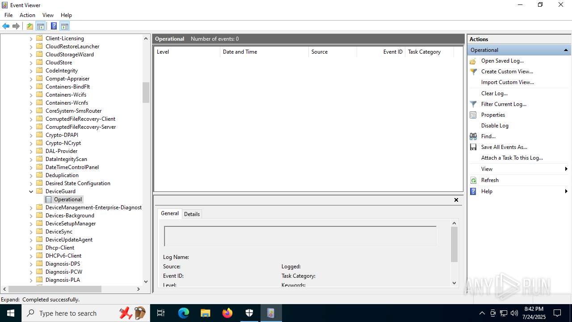Switch to the General tab

click(170, 213)
